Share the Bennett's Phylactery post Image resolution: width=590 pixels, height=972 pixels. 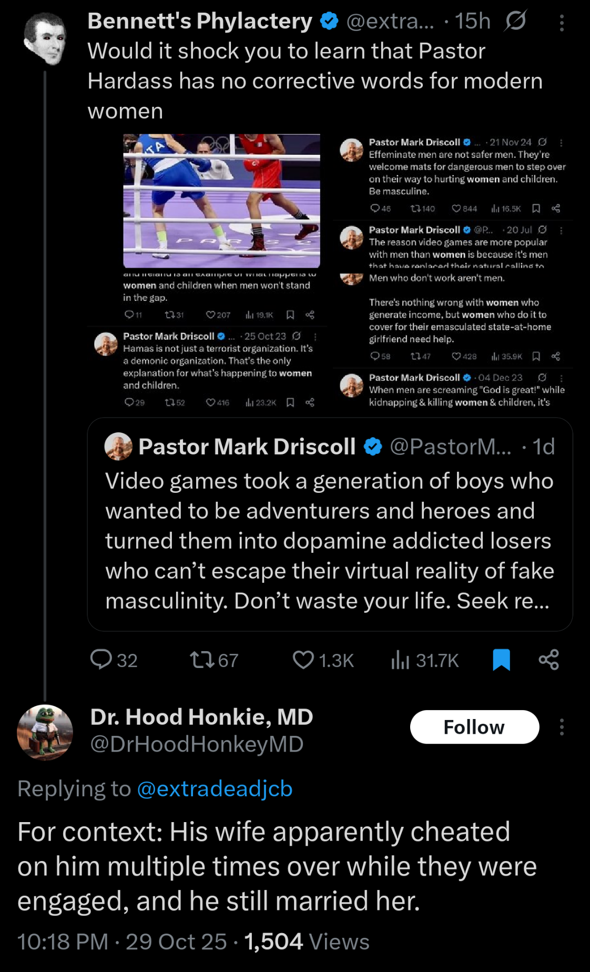[548, 660]
